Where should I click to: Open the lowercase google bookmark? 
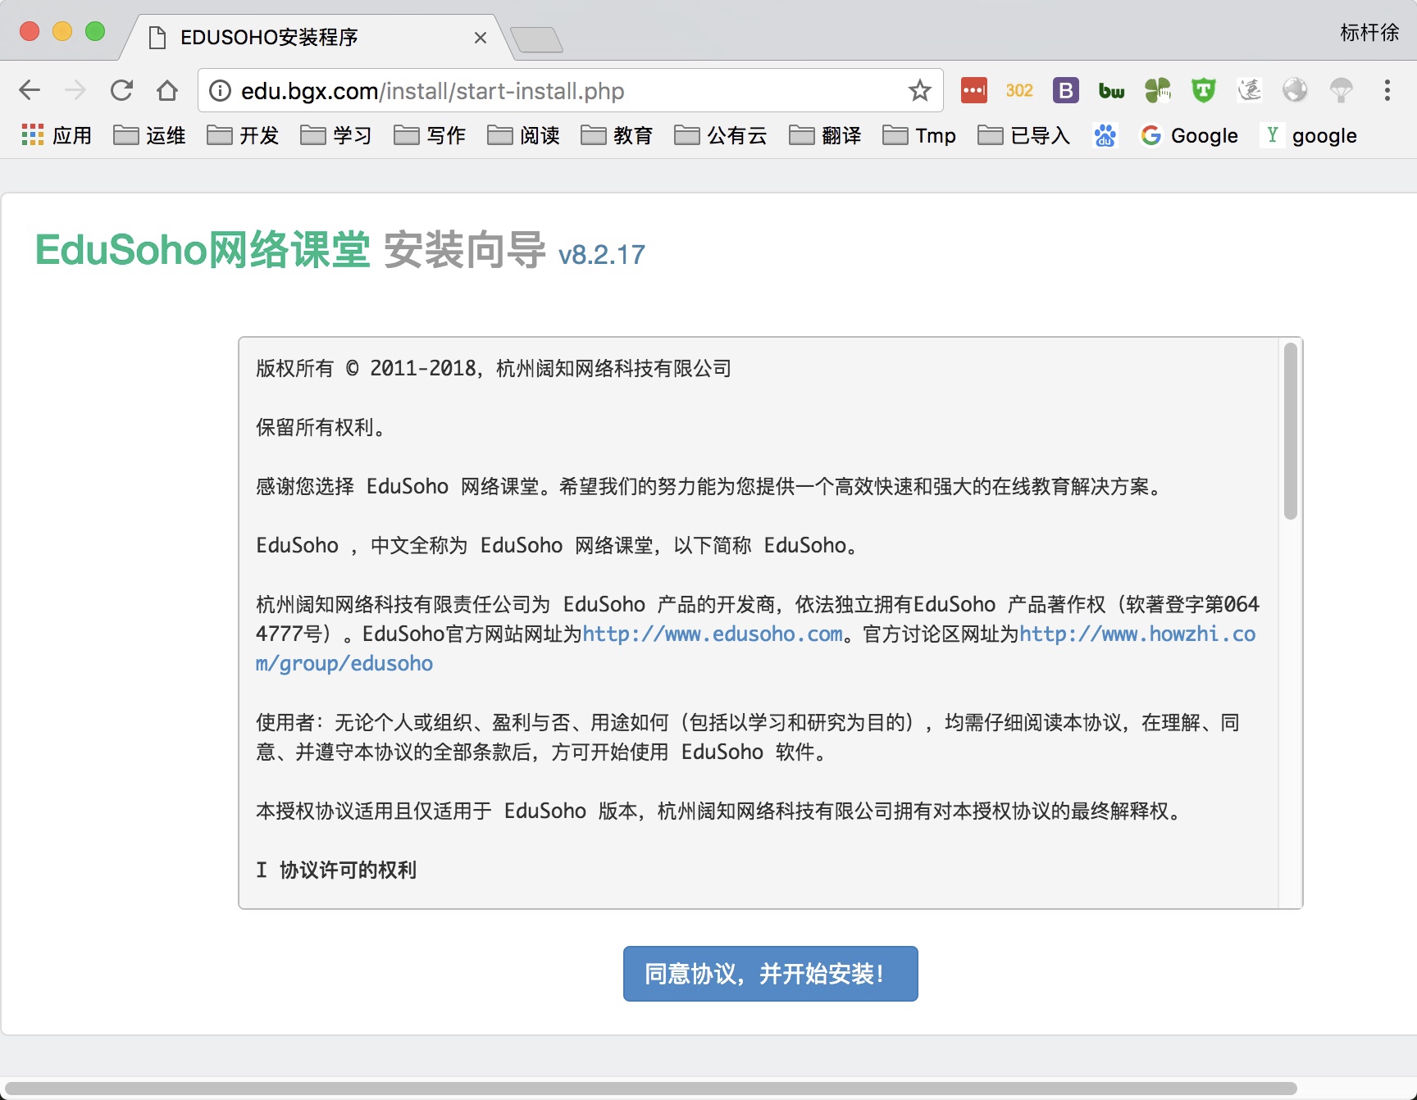1310,135
